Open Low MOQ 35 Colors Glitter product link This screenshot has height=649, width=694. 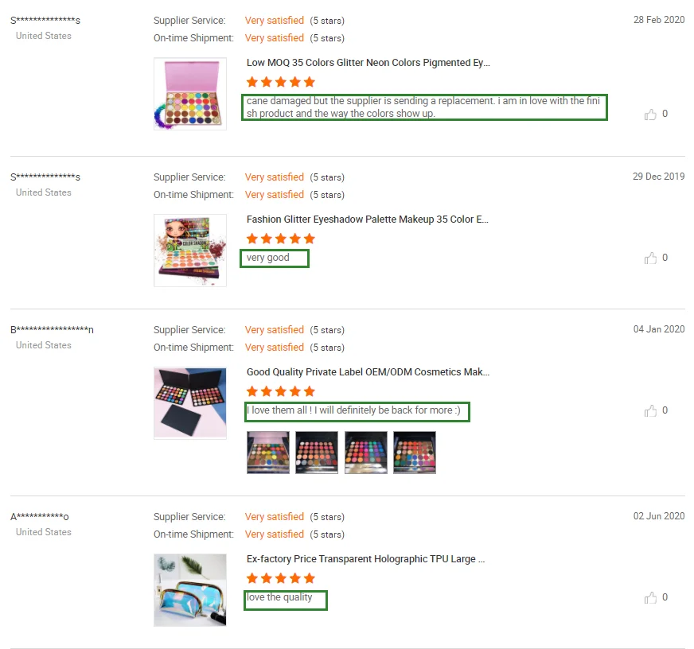(368, 63)
